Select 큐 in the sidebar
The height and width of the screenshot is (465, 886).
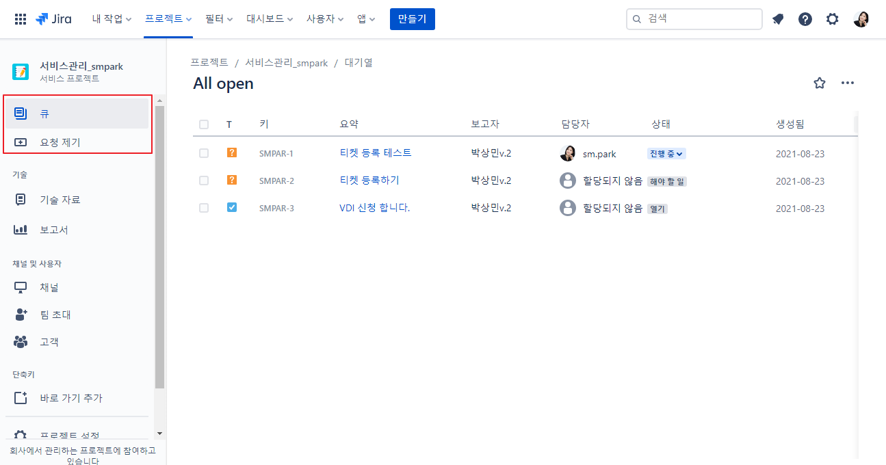pyautogui.click(x=77, y=114)
